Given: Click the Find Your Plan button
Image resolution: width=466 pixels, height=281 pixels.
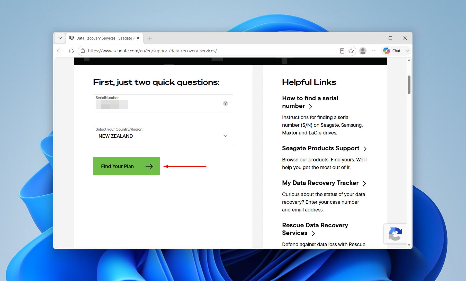Looking at the screenshot, I should [x=127, y=166].
